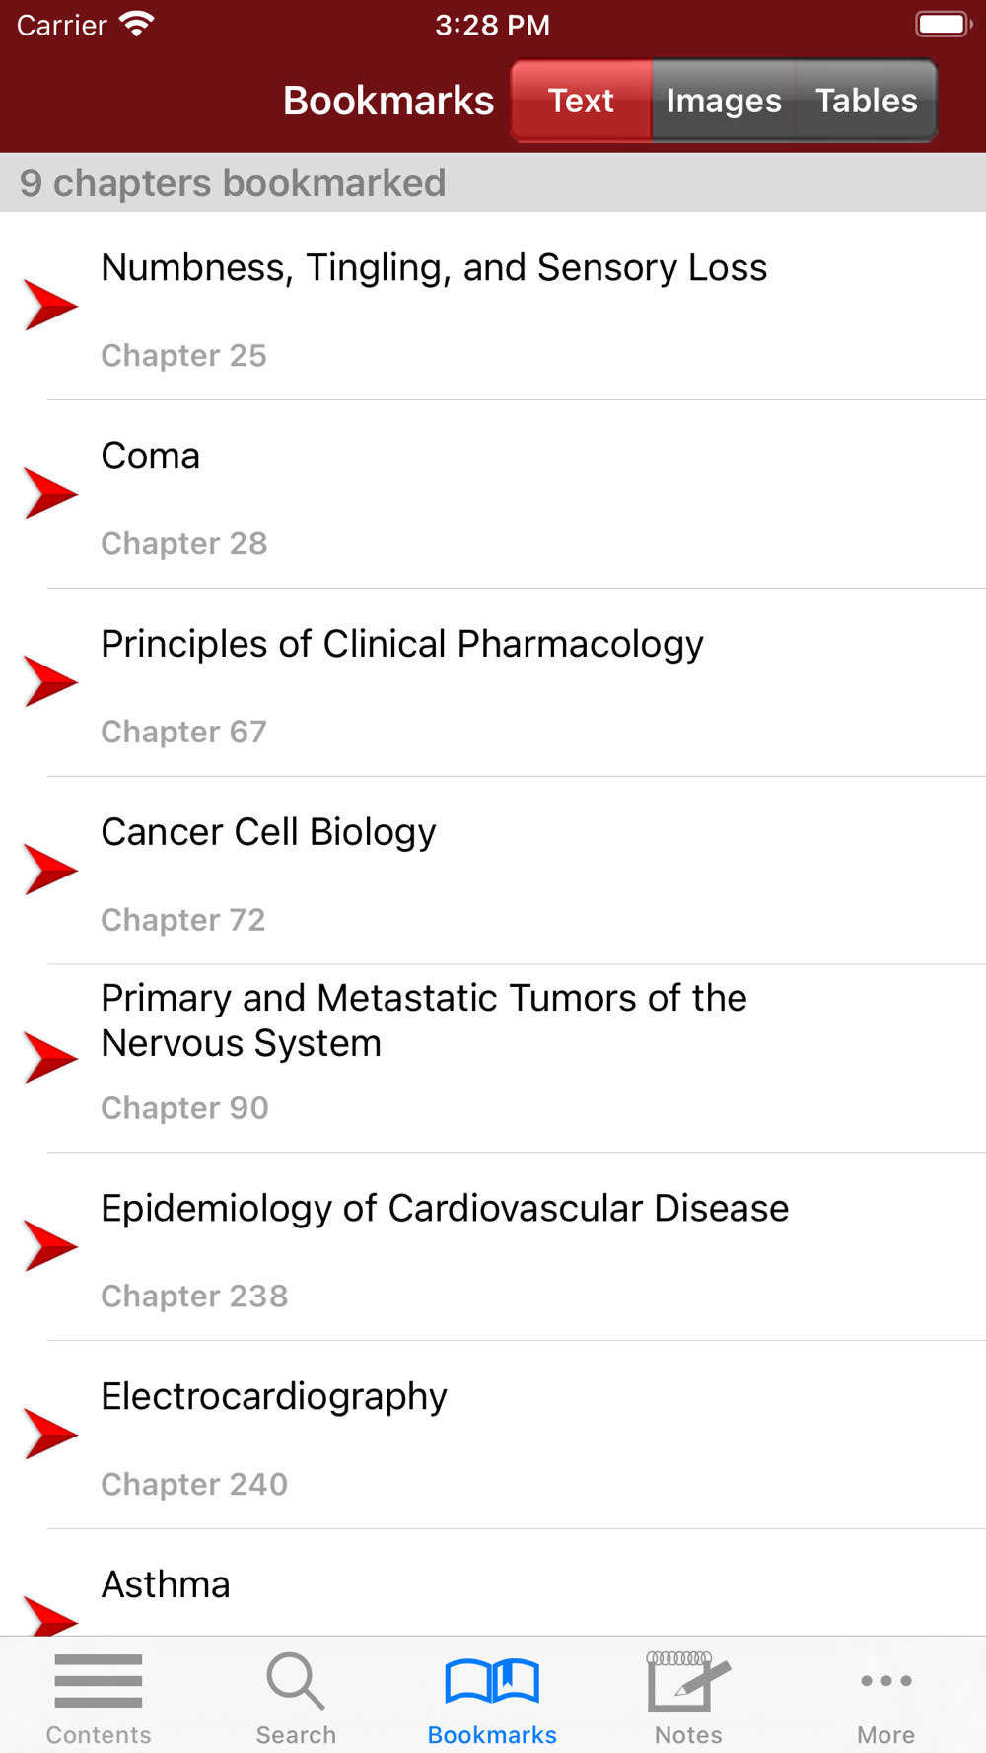This screenshot has width=986, height=1753.
Task: Tap red arrow beside Coma chapter
Action: click(x=50, y=493)
